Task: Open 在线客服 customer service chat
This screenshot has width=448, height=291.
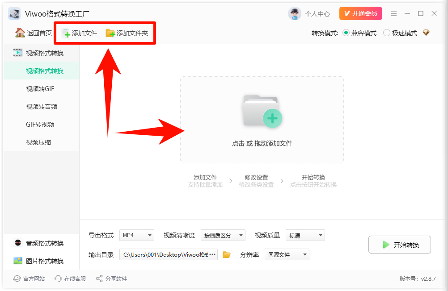Action: tap(59, 278)
